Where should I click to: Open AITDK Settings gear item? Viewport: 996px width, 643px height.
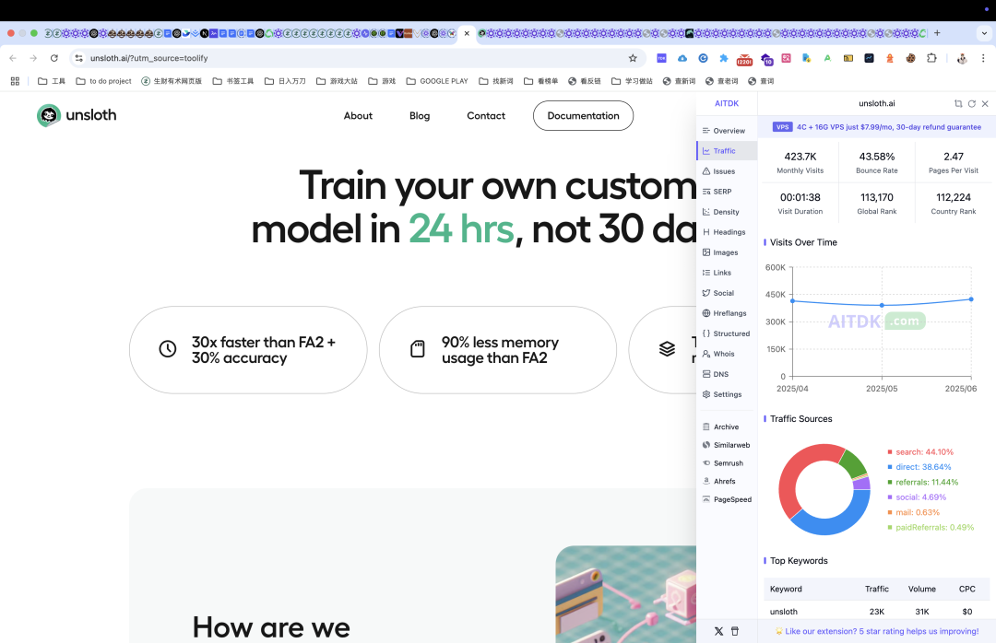pos(726,395)
